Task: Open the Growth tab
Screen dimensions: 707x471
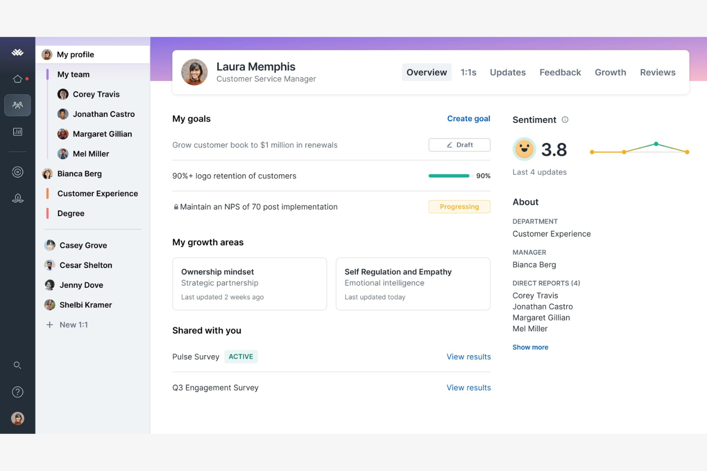Action: [611, 73]
